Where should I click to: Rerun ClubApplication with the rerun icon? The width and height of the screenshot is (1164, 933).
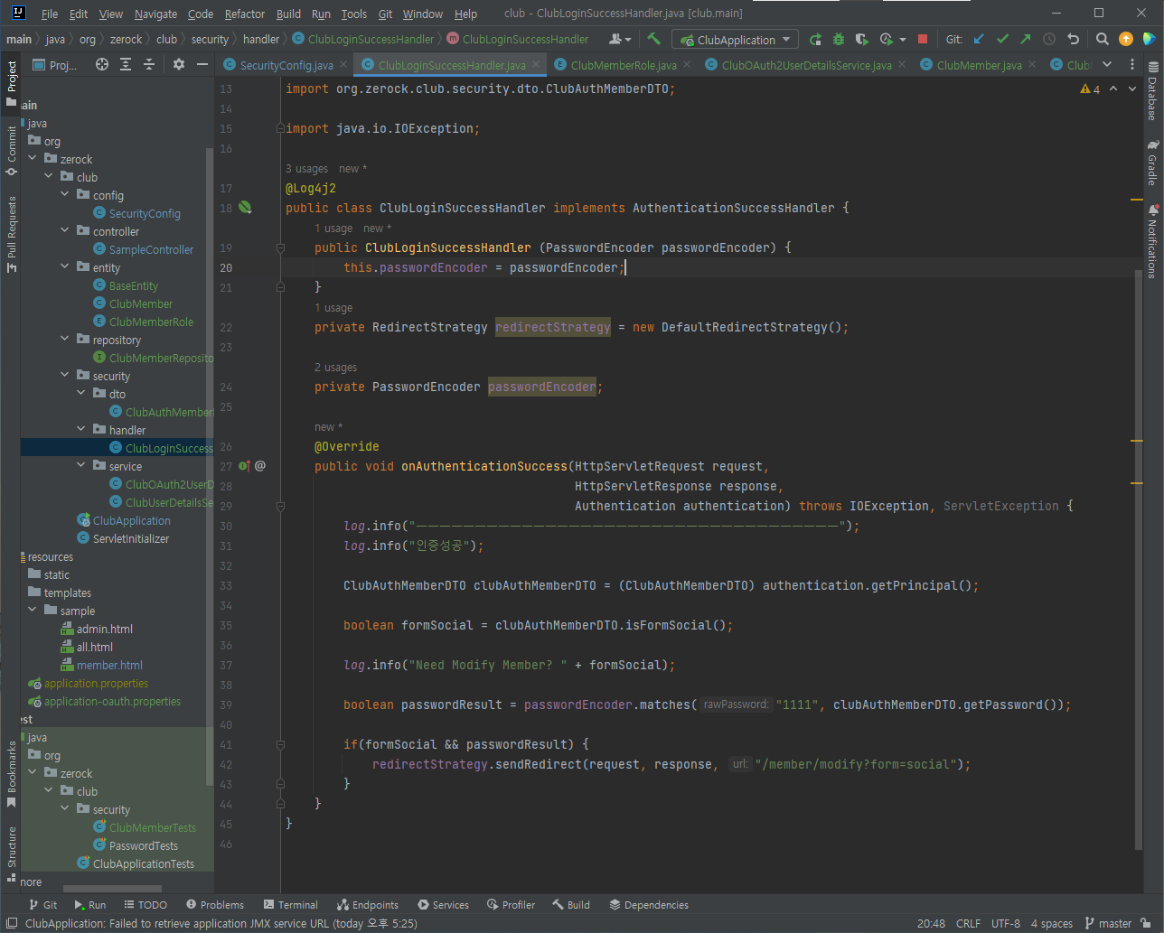coord(815,40)
